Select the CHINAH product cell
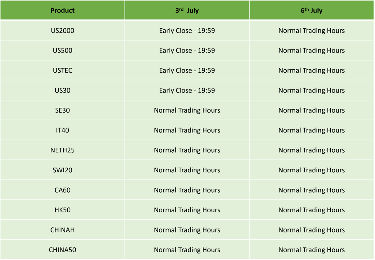The image size is (375, 260). pyautogui.click(x=62, y=230)
